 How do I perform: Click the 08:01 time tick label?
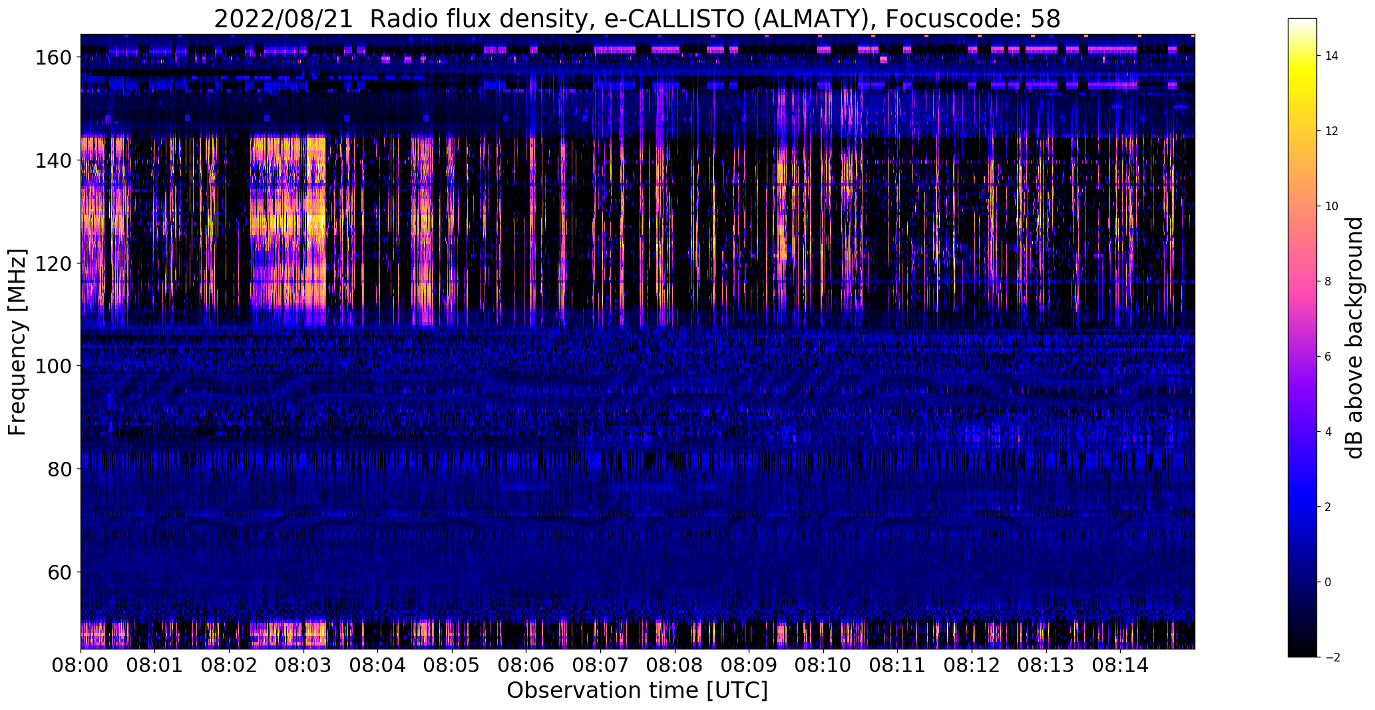tap(154, 665)
